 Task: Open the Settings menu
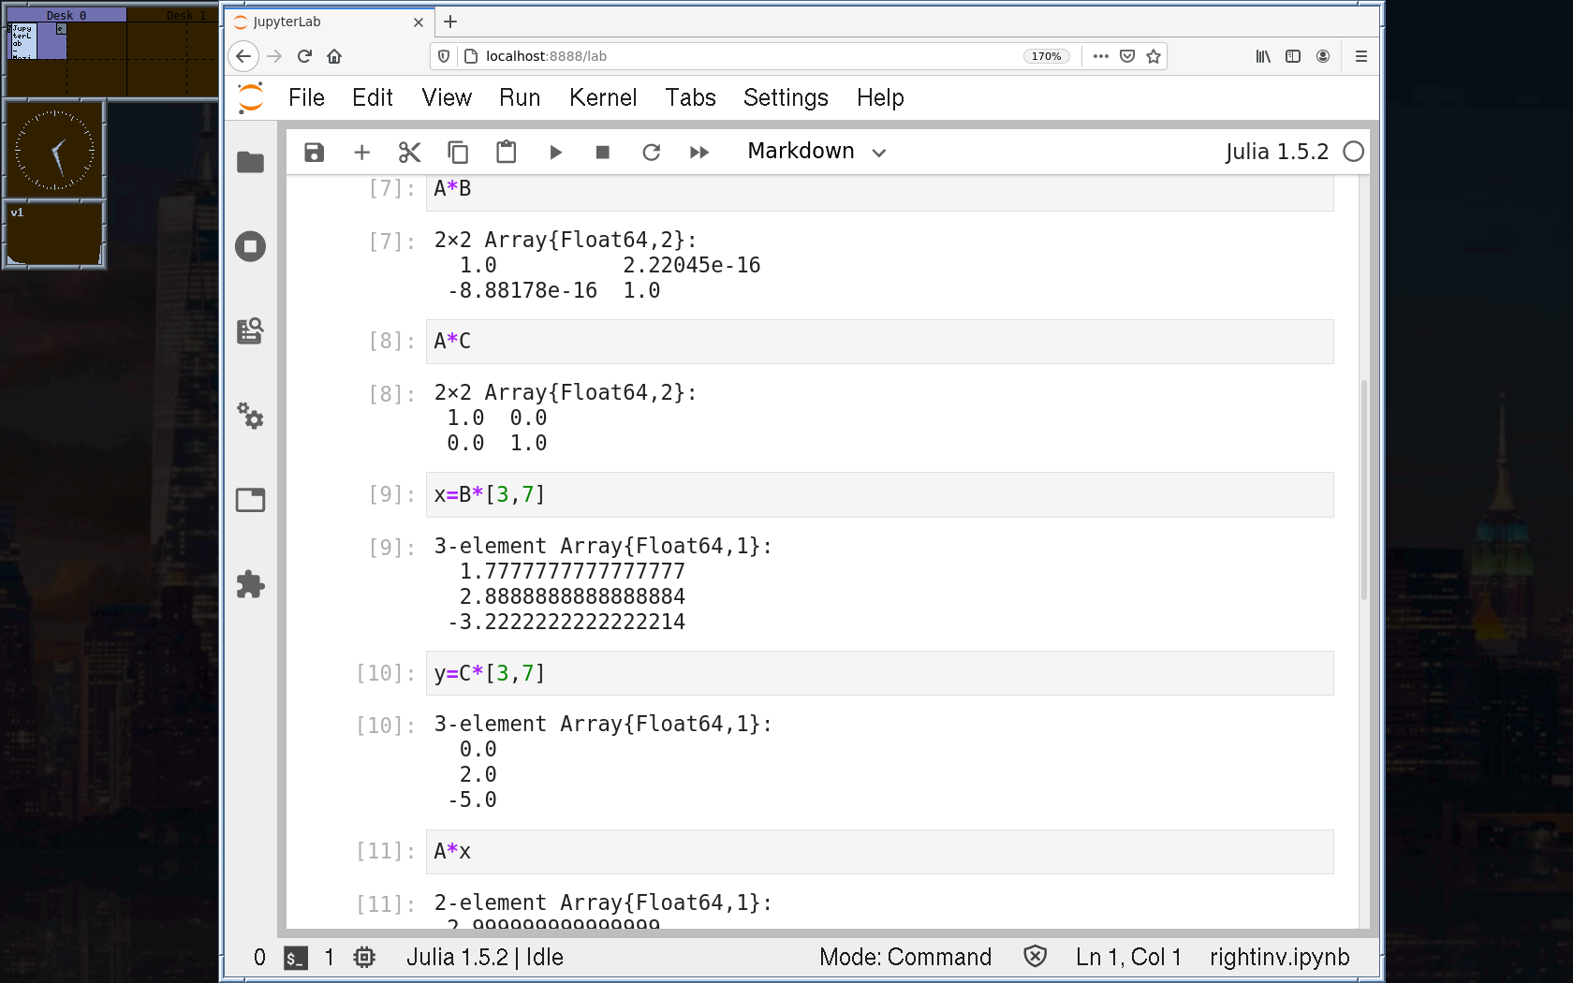coord(785,97)
